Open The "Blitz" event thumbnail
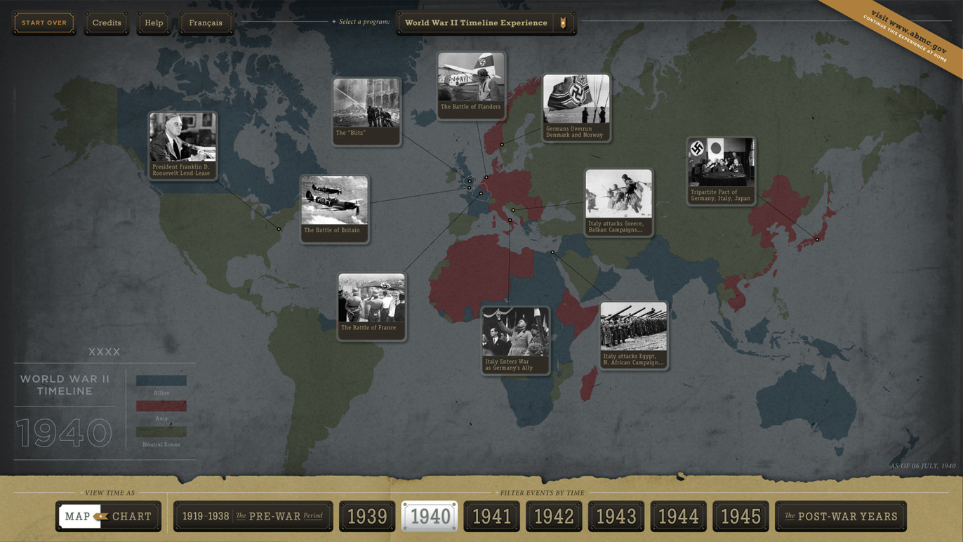963x542 pixels. 366,112
